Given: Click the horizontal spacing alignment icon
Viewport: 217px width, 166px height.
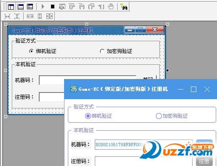Looking at the screenshot, I should (x=7, y=16).
